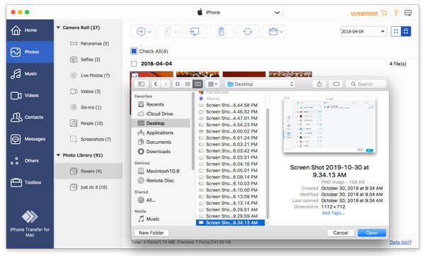The height and width of the screenshot is (256, 425).
Task: Select Applications in Favorites
Action: tap(161, 133)
